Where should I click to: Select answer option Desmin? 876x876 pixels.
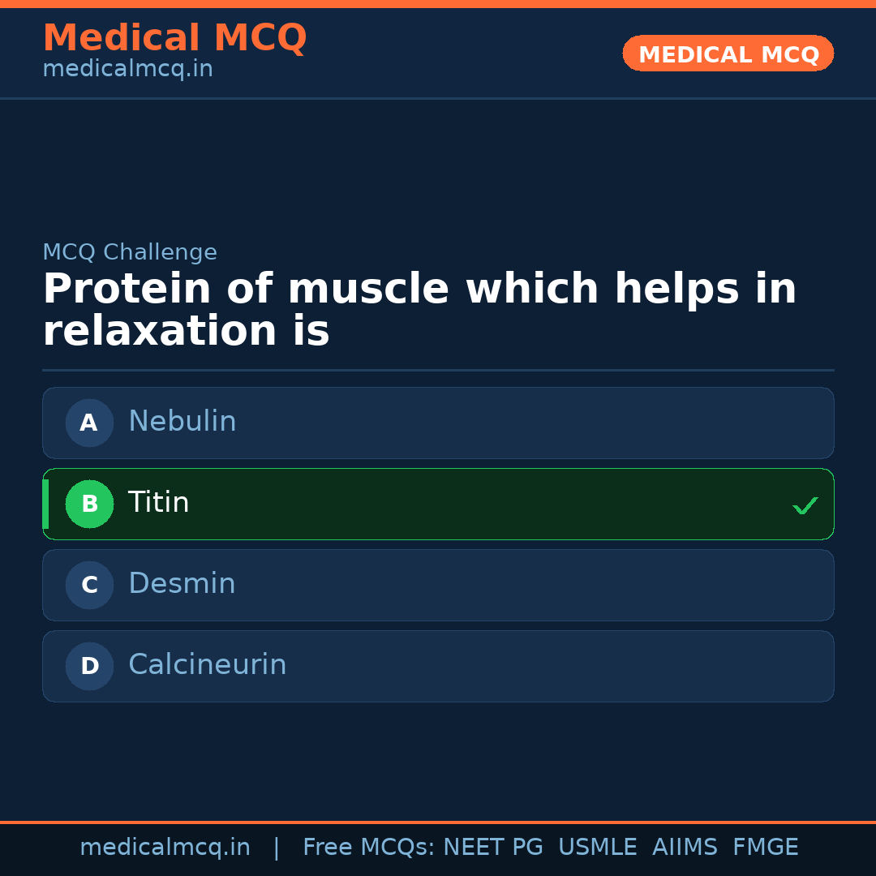point(438,585)
